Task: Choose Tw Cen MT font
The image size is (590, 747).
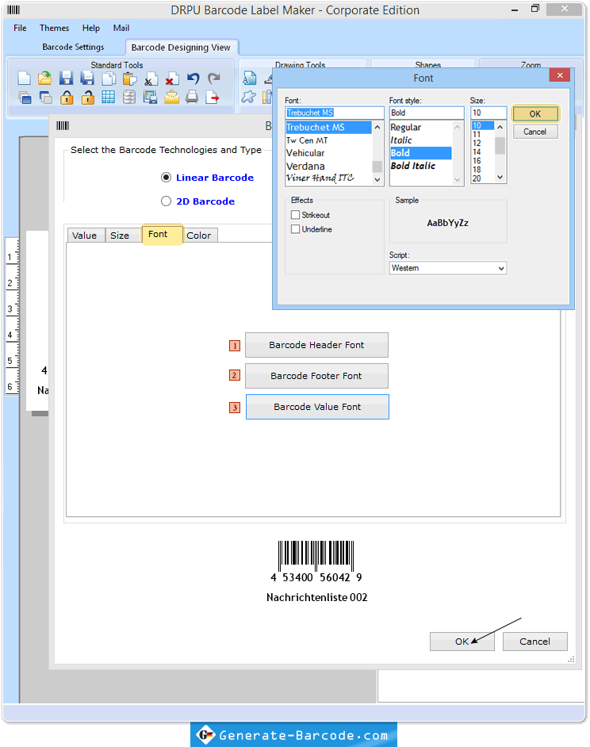Action: point(328,140)
